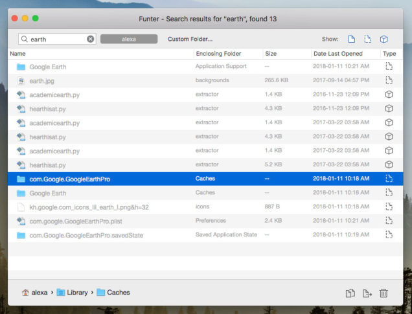Screen dimensions: 412x314
Task: Click Saved Application State folder cell
Action: (226, 235)
